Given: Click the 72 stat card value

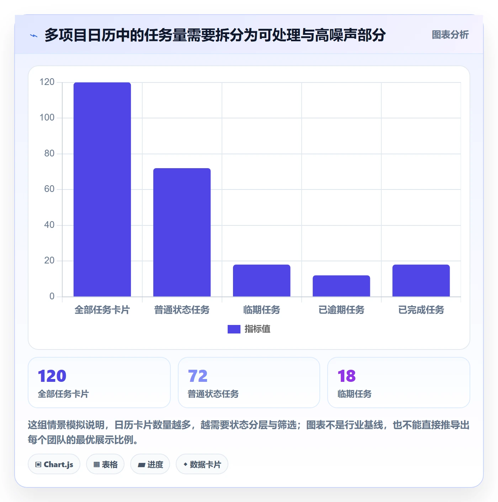Looking at the screenshot, I should pos(197,376).
